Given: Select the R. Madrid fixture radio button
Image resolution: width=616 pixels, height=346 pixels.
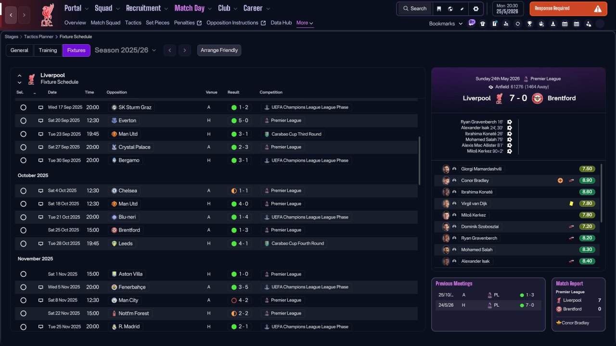Looking at the screenshot, I should click(x=23, y=327).
